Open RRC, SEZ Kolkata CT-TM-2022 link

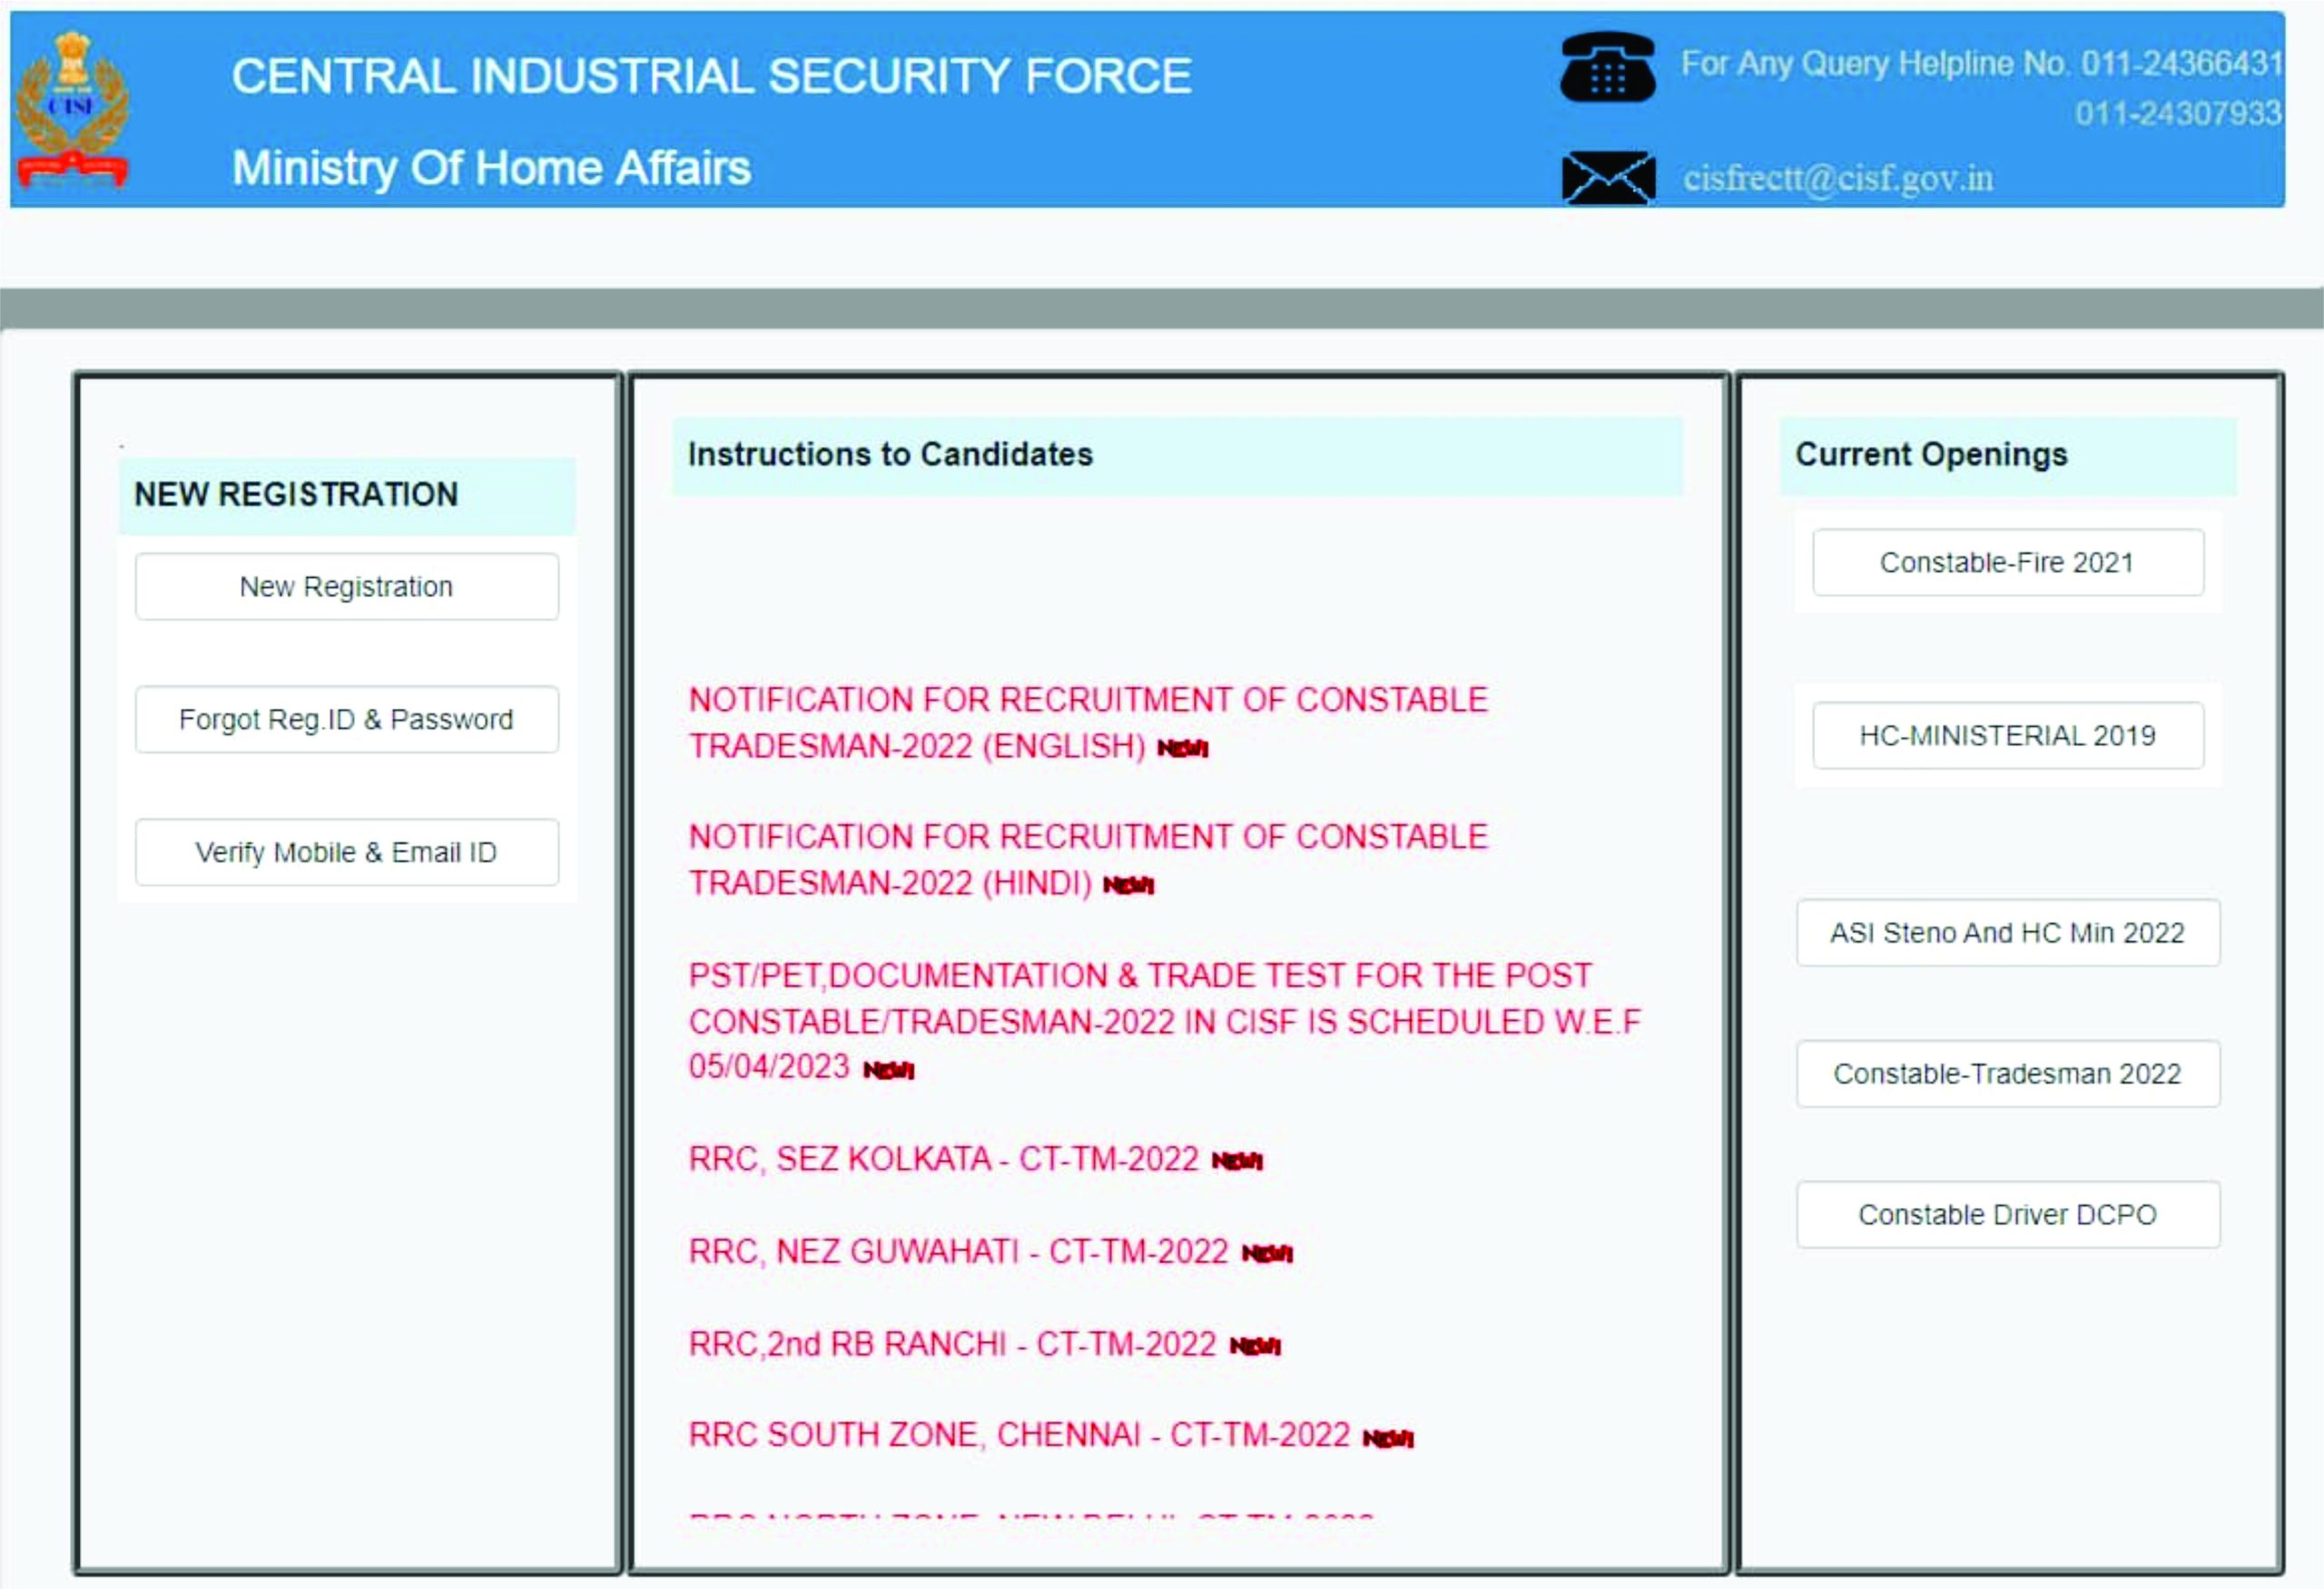pyautogui.click(x=943, y=1158)
